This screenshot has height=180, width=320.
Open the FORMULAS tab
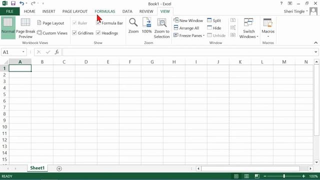click(105, 11)
